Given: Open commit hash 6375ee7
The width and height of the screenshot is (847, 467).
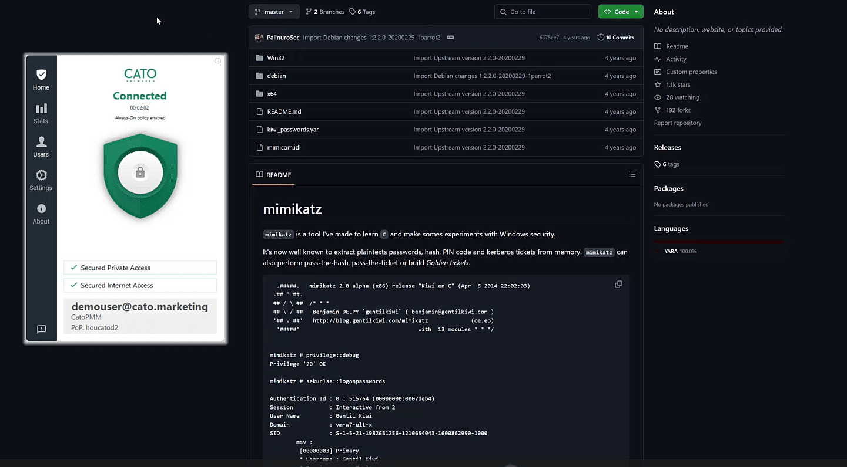Looking at the screenshot, I should point(549,38).
